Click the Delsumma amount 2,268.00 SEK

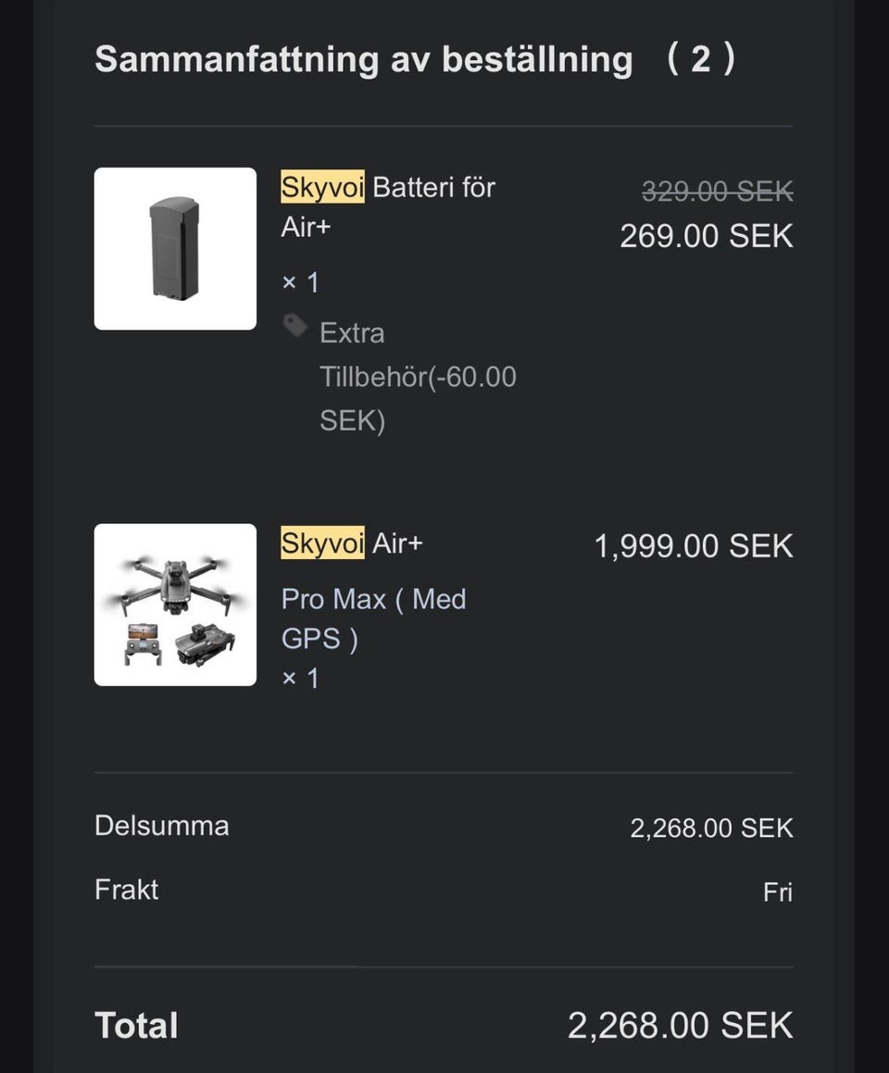point(711,828)
